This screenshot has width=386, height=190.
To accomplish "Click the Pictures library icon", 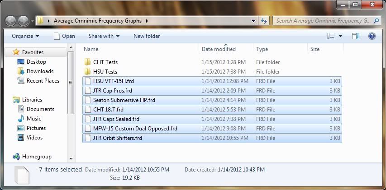I will [x=21, y=128].
